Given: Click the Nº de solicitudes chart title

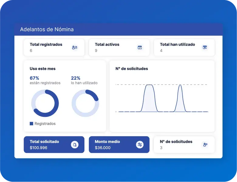Looking at the screenshot, I should [132, 69].
